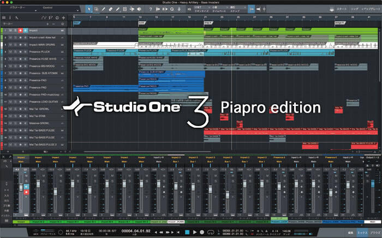
Task: Click the Play button in transport
Action: tap(195, 232)
